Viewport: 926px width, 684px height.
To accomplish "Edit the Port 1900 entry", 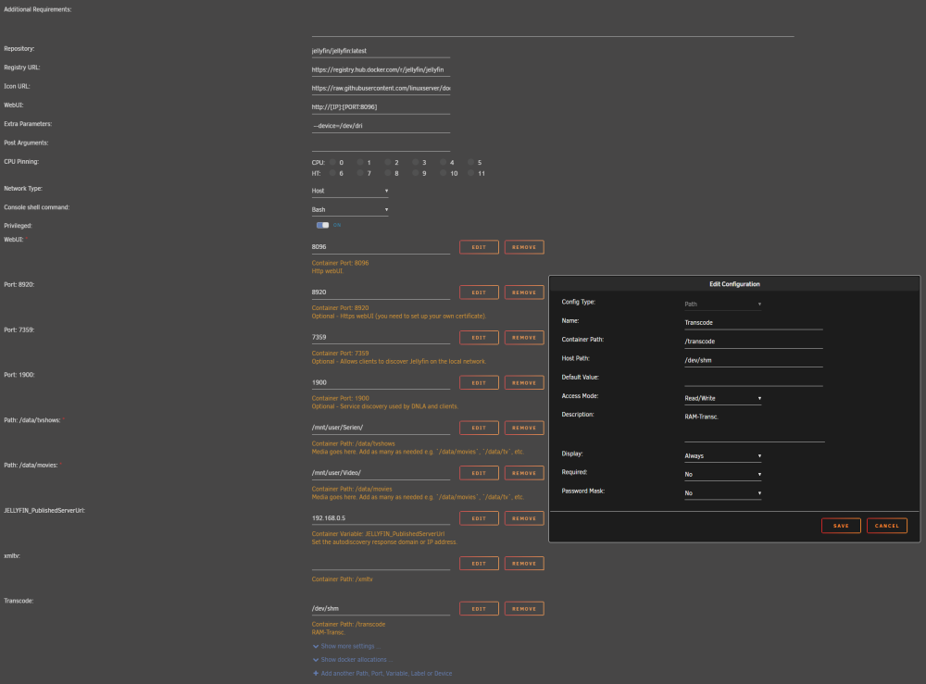I will (479, 383).
